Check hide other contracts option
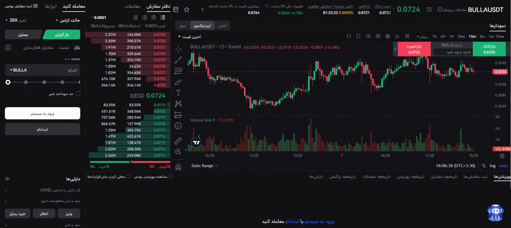 click(x=129, y=177)
